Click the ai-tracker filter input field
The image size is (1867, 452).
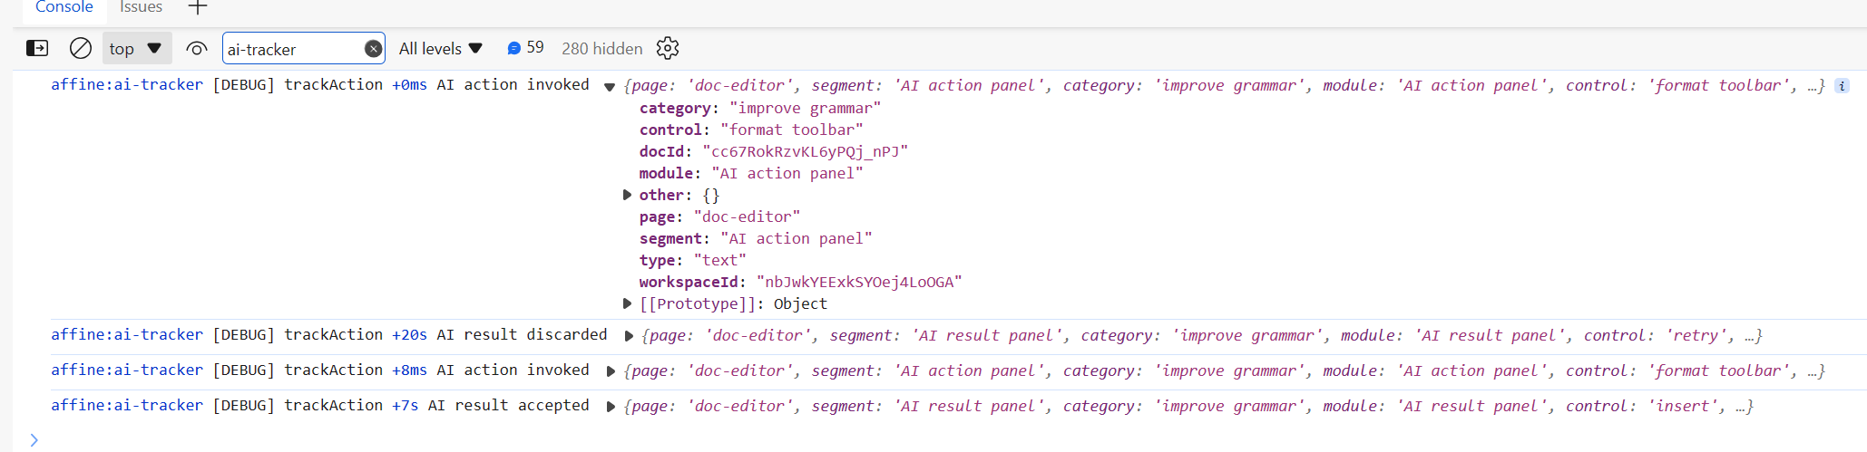click(290, 49)
